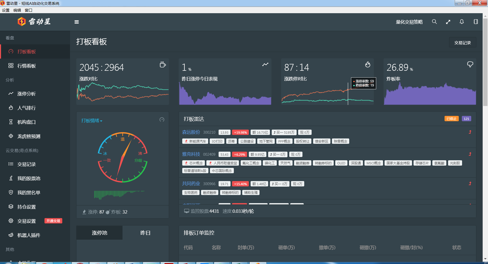488x264 pixels.
Task: Open the 窗口 menu
Action: point(28,10)
